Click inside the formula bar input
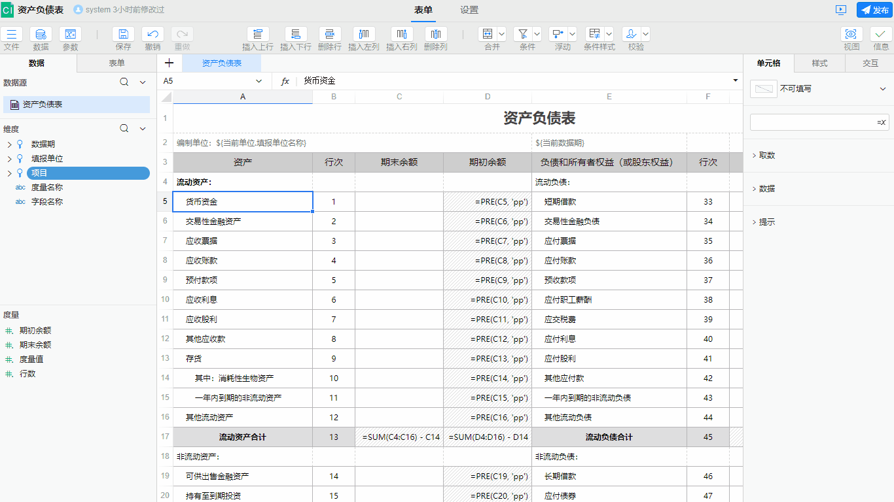This screenshot has height=502, width=894. (x=458, y=81)
